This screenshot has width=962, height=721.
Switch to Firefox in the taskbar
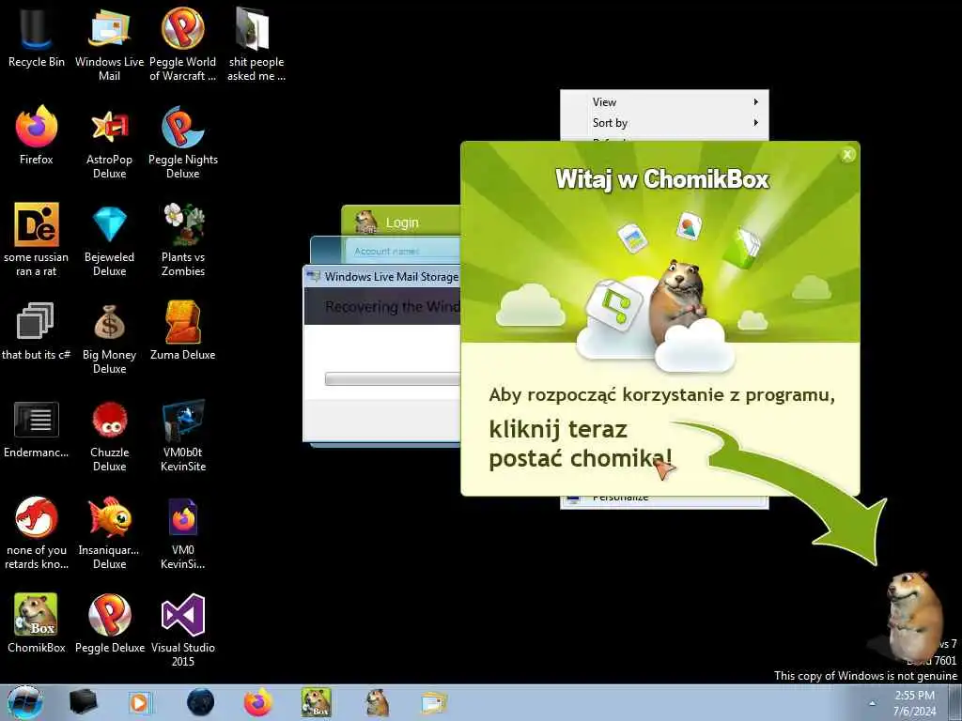[x=258, y=702]
